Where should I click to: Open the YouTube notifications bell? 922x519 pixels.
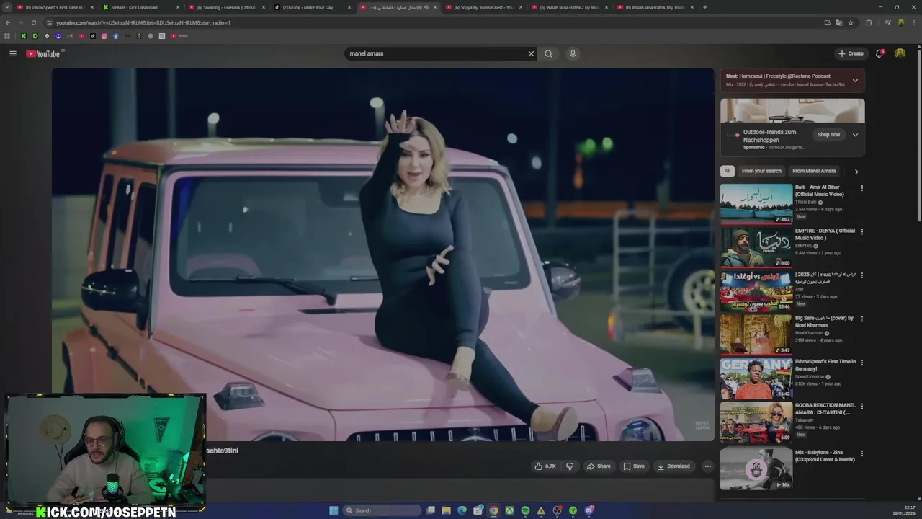click(880, 53)
